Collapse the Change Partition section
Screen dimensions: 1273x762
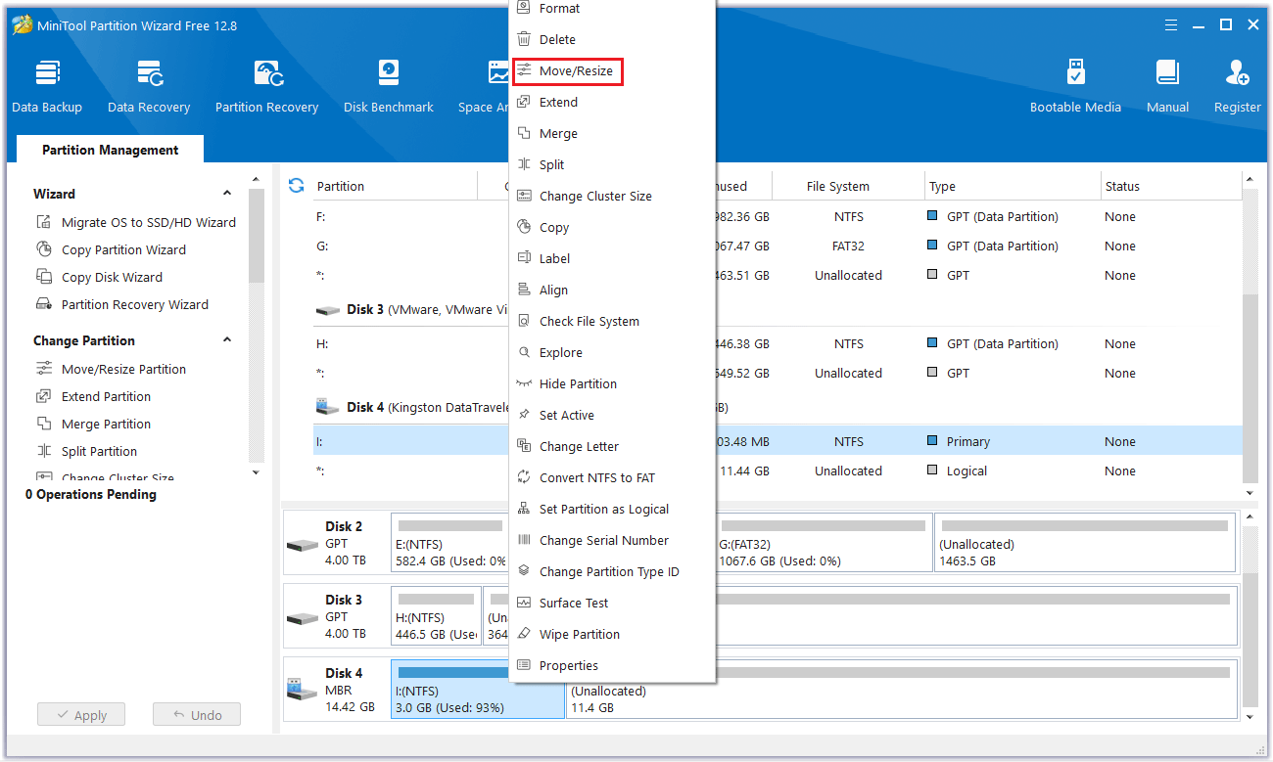227,340
